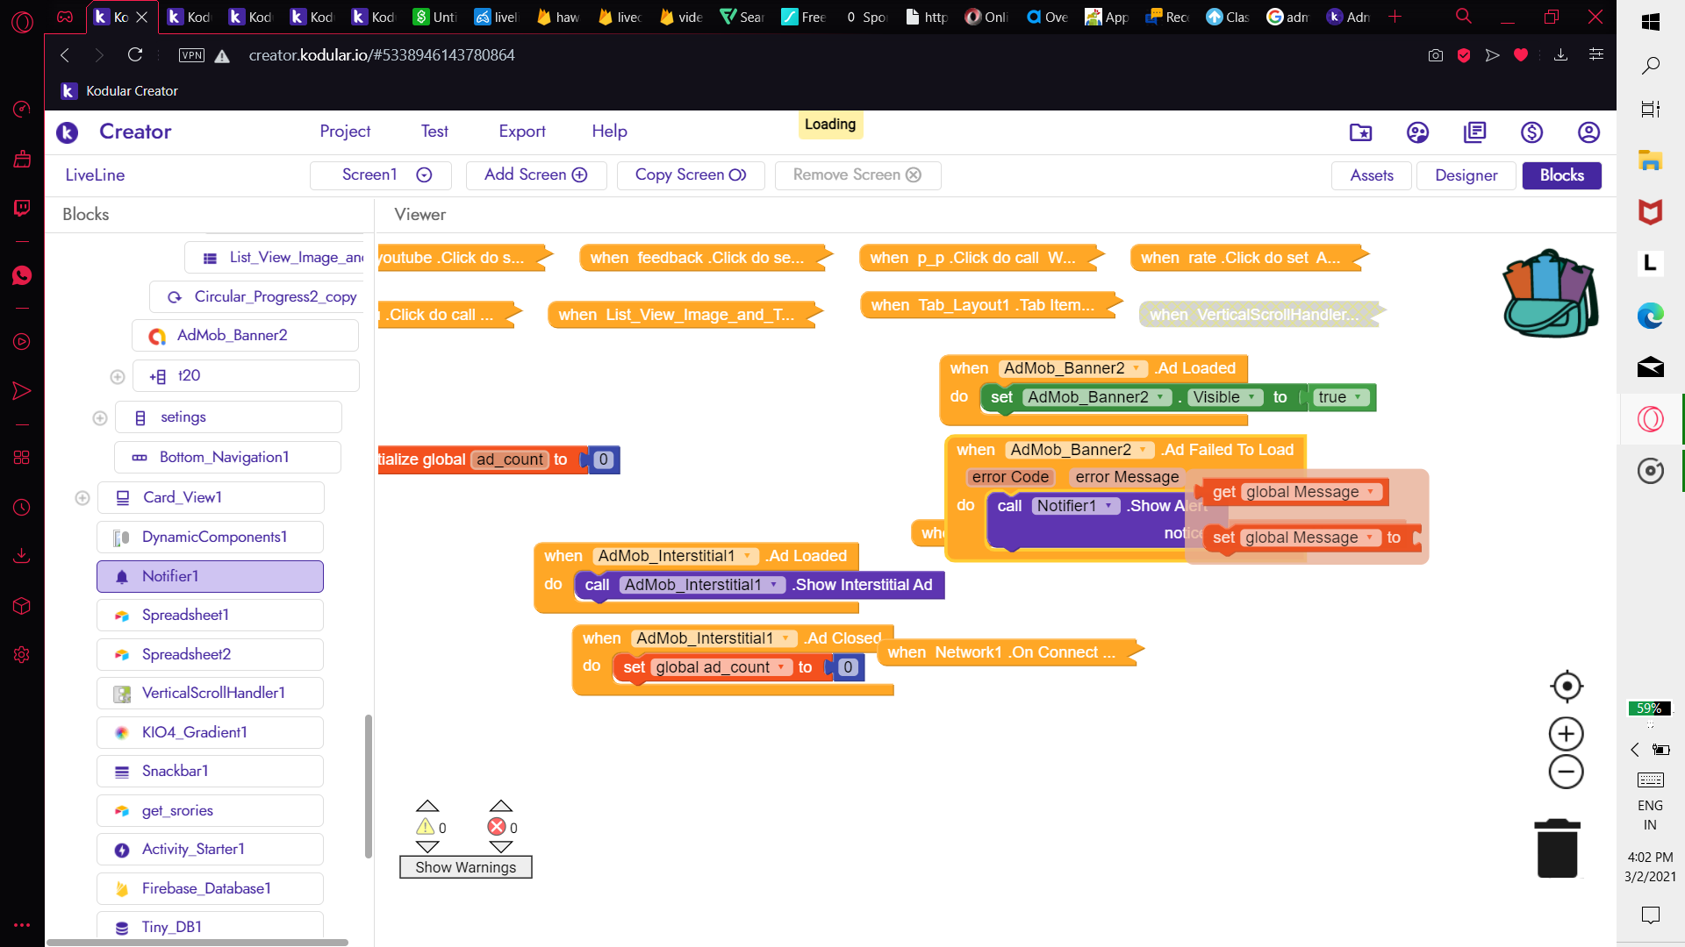Viewport: 1685px width, 947px height.
Task: Open the Kodular Creator logo home
Action: click(68, 132)
